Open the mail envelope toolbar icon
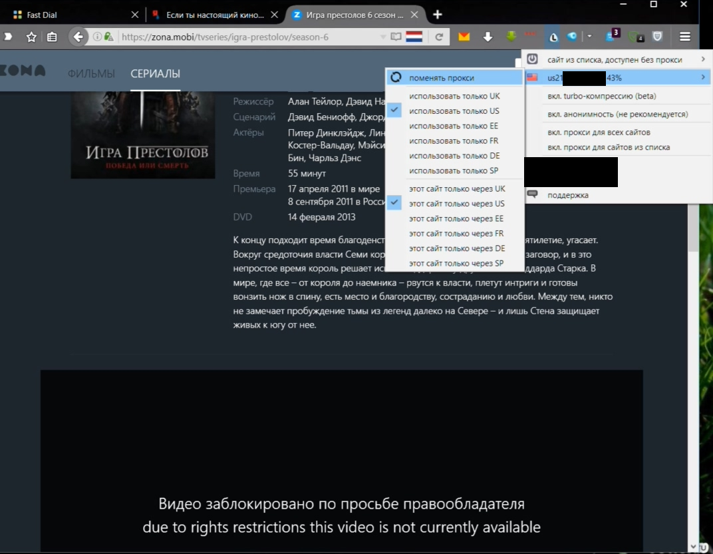The width and height of the screenshot is (713, 554). (x=464, y=37)
